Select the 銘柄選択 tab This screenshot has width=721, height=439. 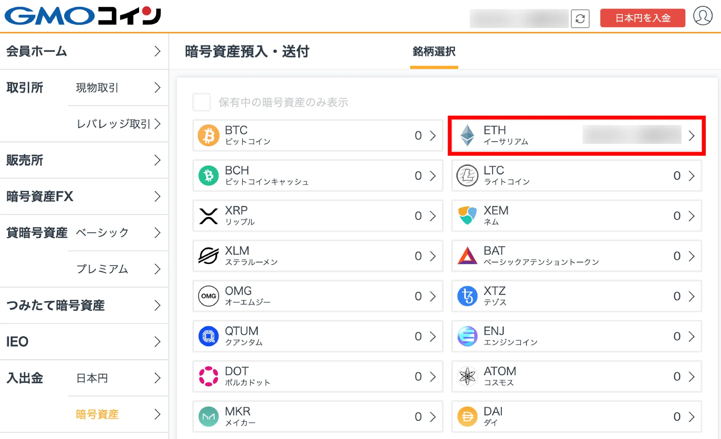tap(434, 52)
